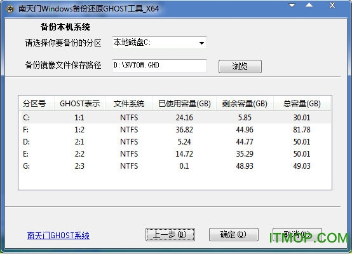Click the down-arrow title bar button
This screenshot has width=352, height=254.
(x=292, y=5)
